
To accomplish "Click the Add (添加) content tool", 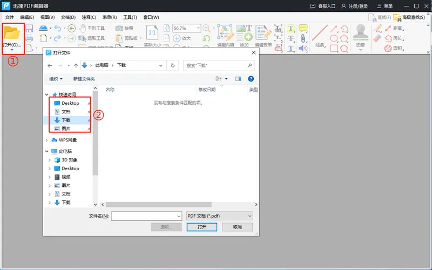I will pyautogui.click(x=245, y=35).
